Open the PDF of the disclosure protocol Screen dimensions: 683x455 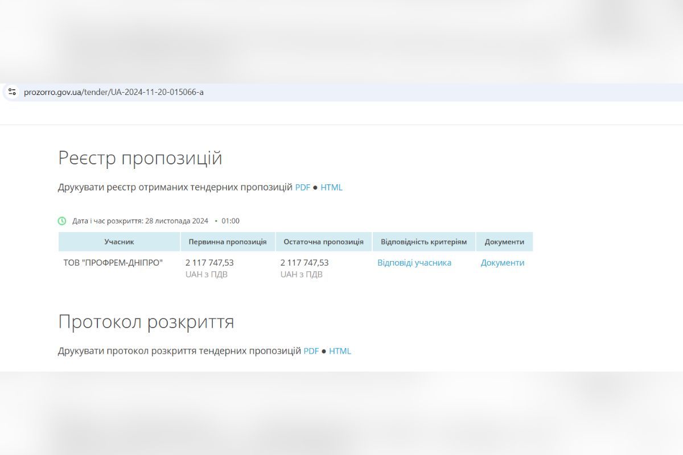[311, 351]
